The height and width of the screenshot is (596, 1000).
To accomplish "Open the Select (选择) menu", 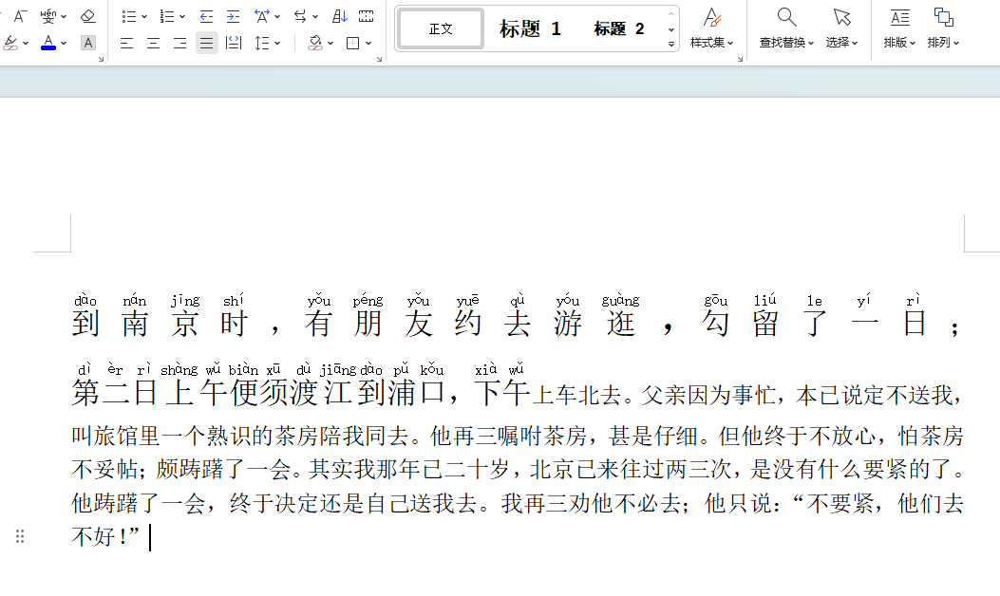I will [x=841, y=27].
